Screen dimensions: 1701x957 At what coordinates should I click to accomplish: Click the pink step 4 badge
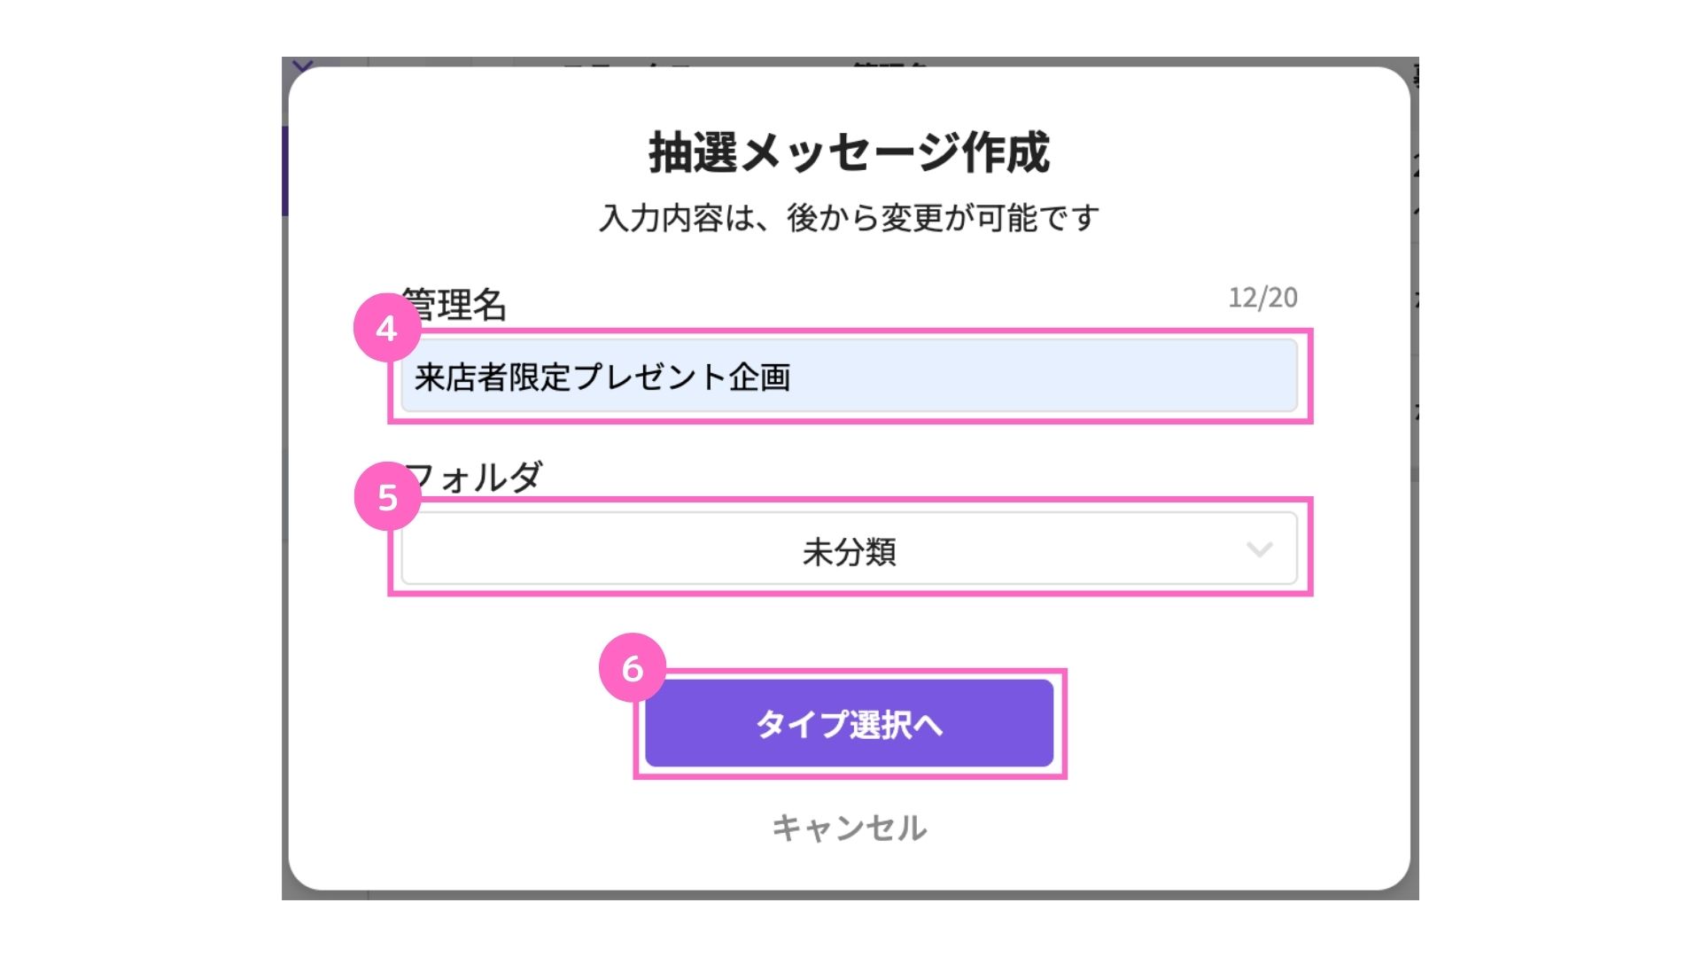(x=387, y=328)
